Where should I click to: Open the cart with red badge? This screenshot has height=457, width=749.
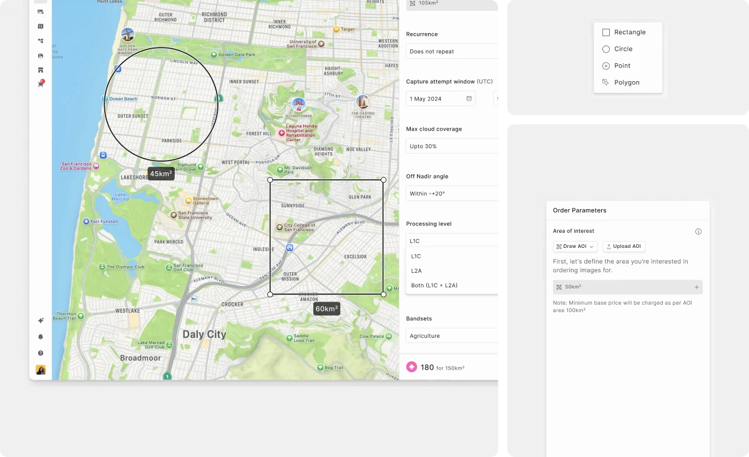(x=41, y=84)
